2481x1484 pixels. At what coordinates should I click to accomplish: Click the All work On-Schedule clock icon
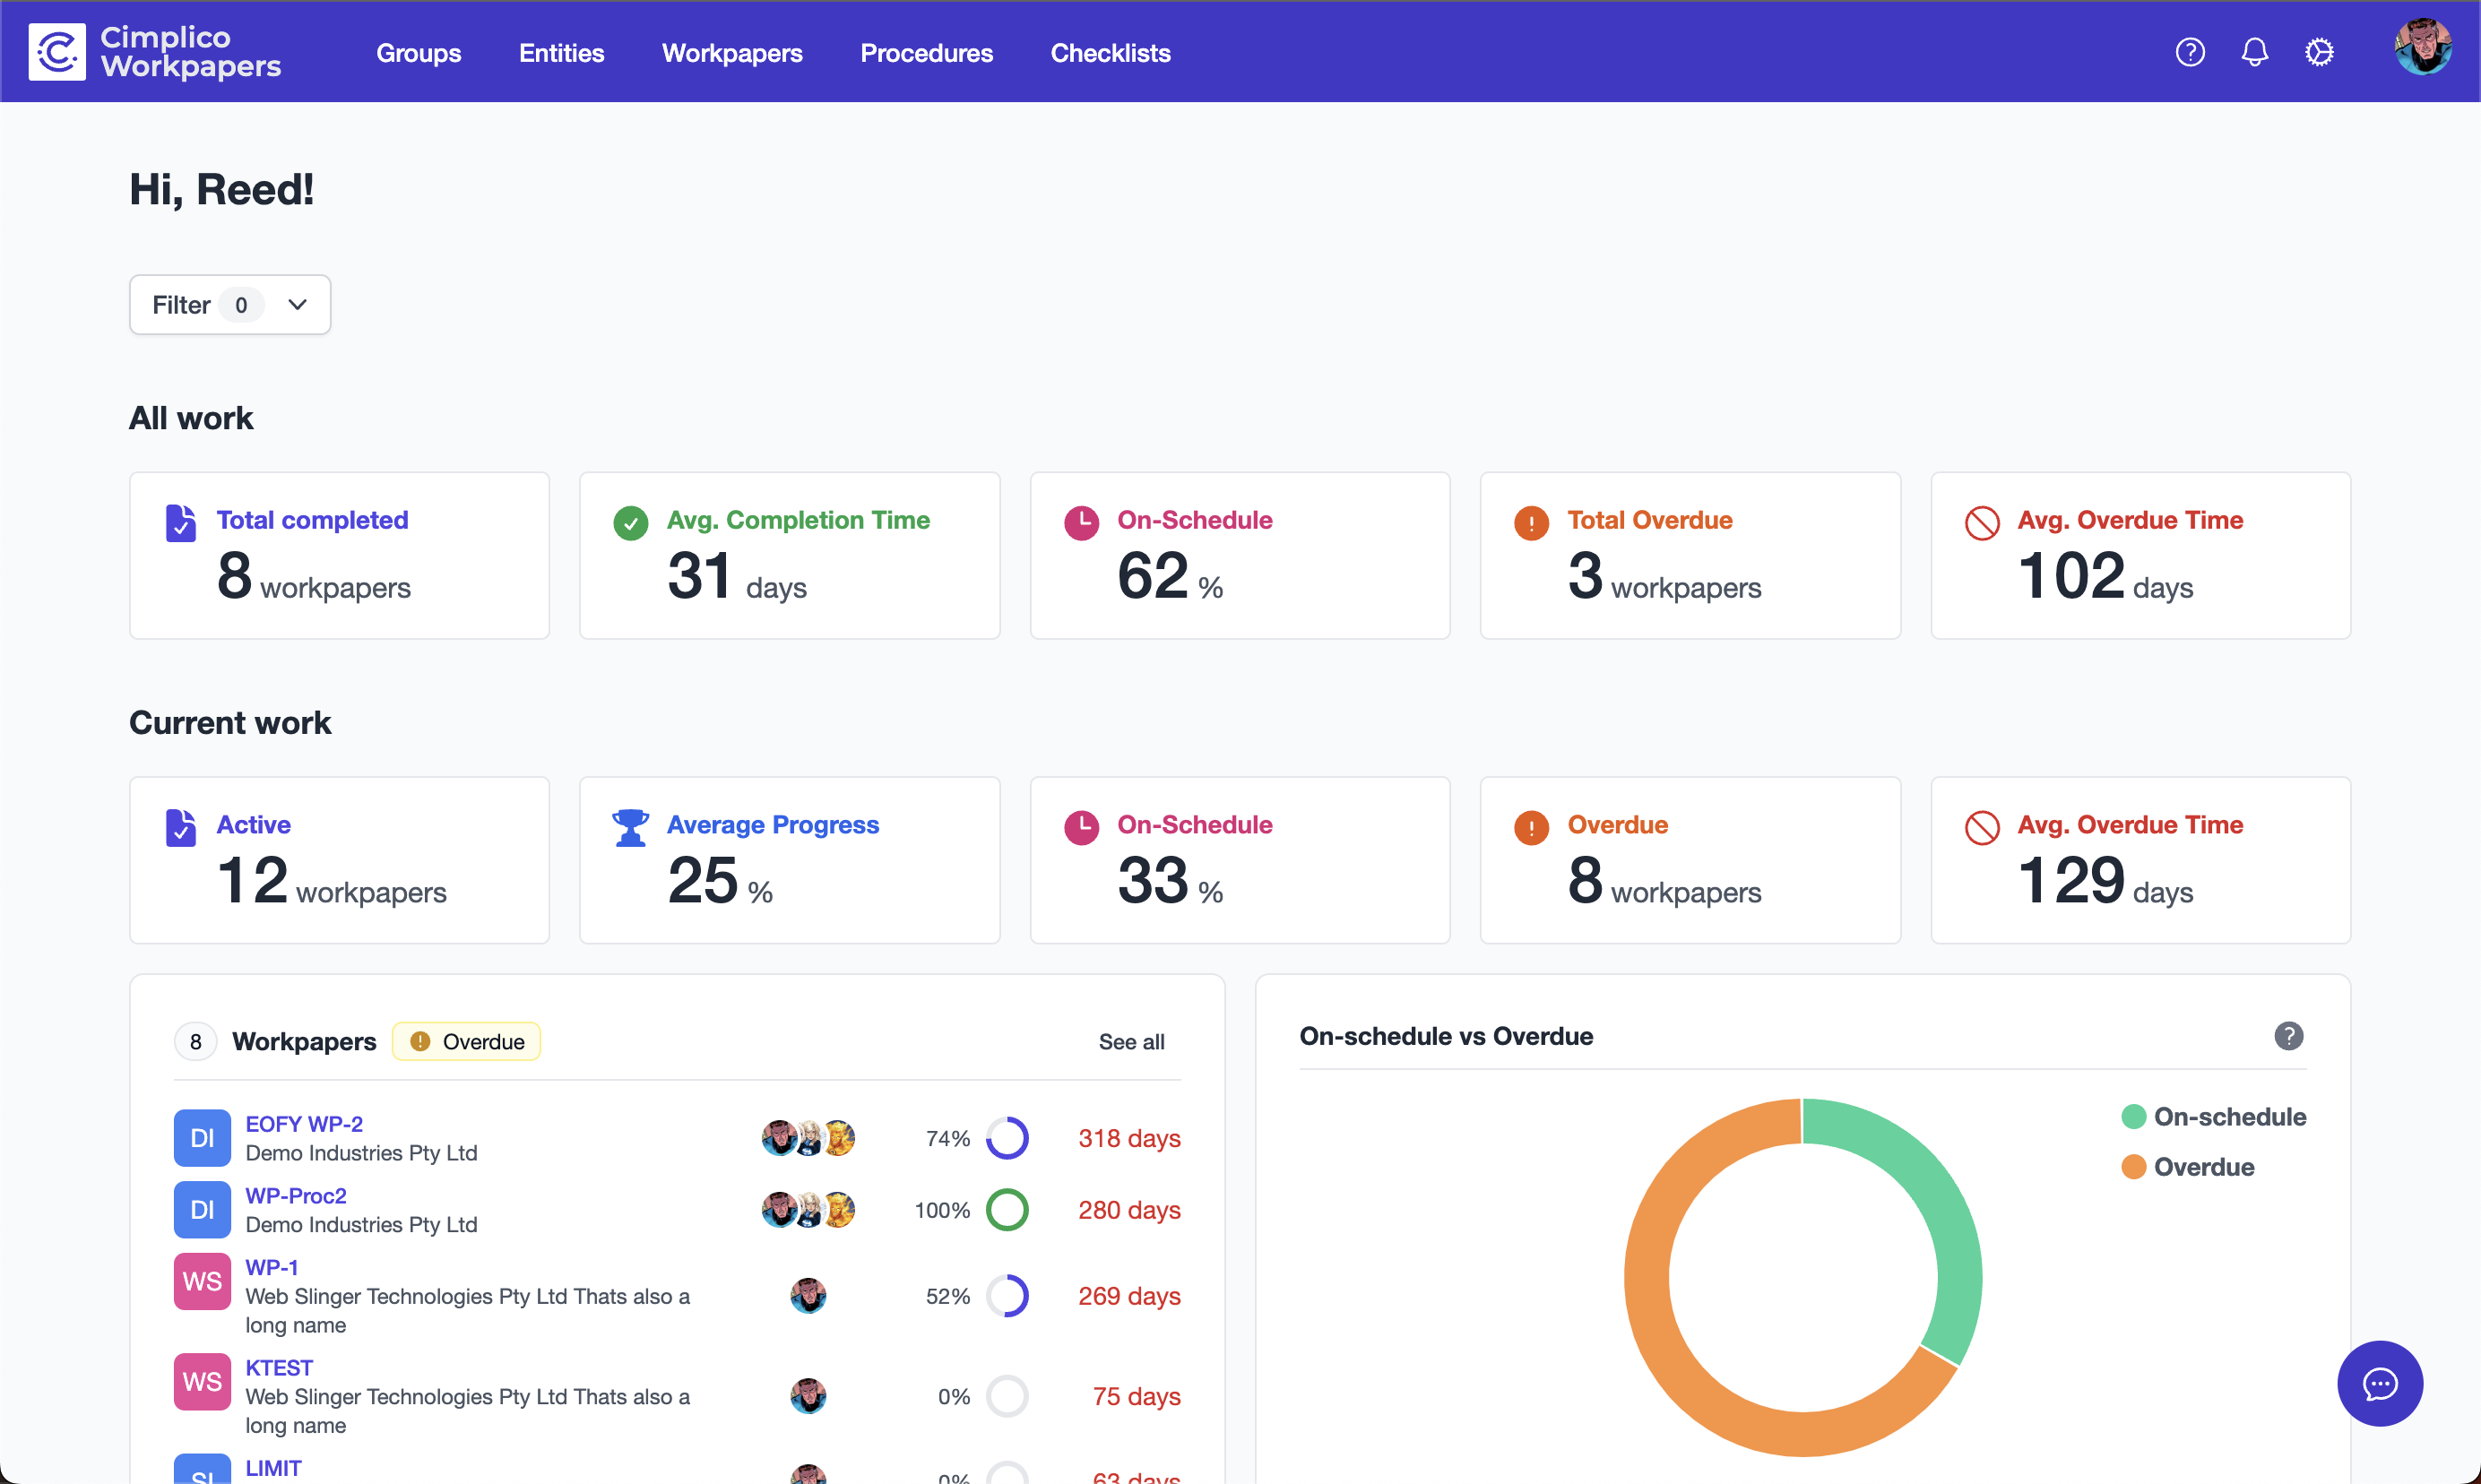pyautogui.click(x=1081, y=523)
